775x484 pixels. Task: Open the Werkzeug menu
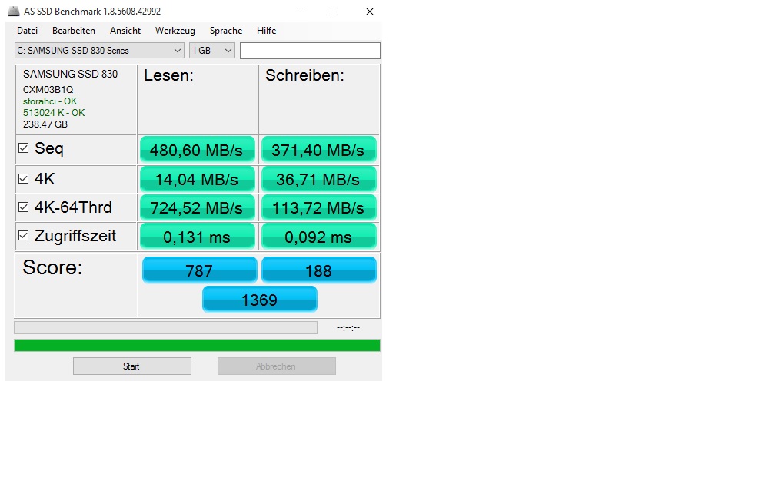tap(175, 31)
